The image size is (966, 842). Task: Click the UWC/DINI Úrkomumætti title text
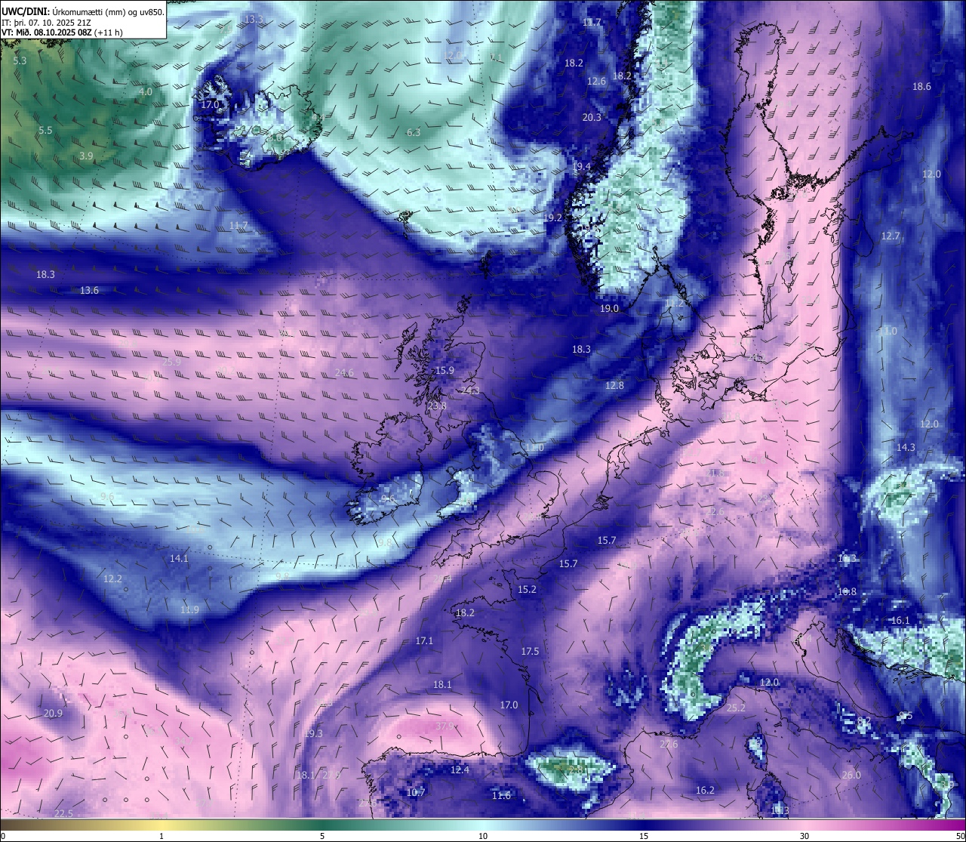(83, 11)
